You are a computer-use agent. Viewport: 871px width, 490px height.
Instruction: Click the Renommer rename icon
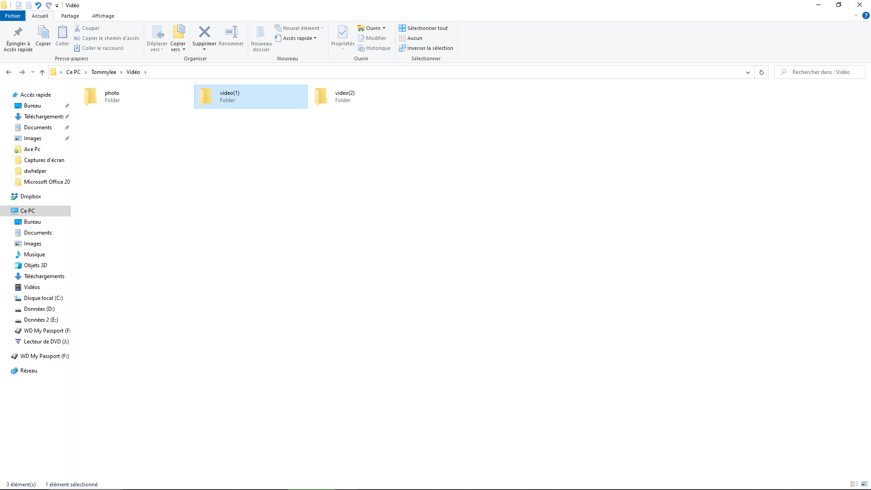tap(231, 32)
